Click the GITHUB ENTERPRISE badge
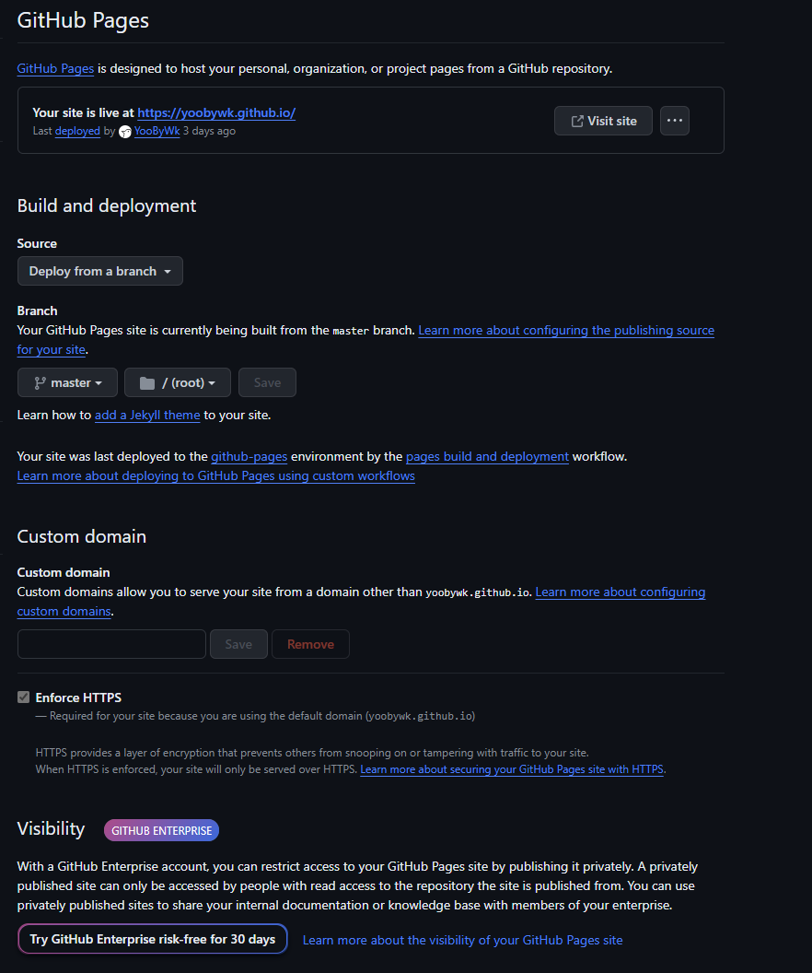 161,830
